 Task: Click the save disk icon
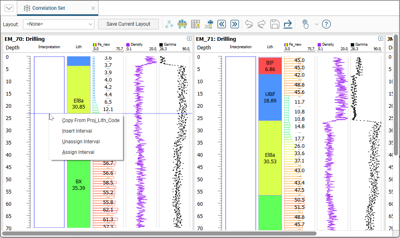point(274,24)
